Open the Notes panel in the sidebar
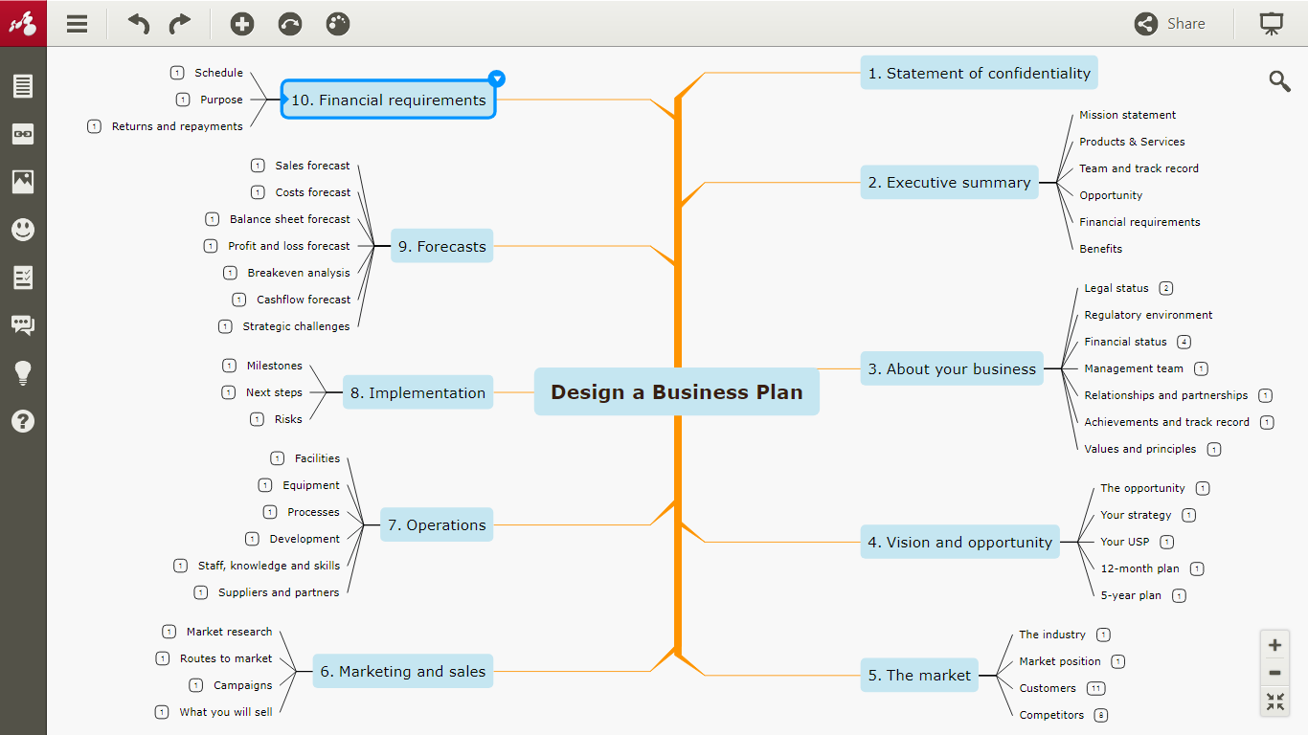 23,86
